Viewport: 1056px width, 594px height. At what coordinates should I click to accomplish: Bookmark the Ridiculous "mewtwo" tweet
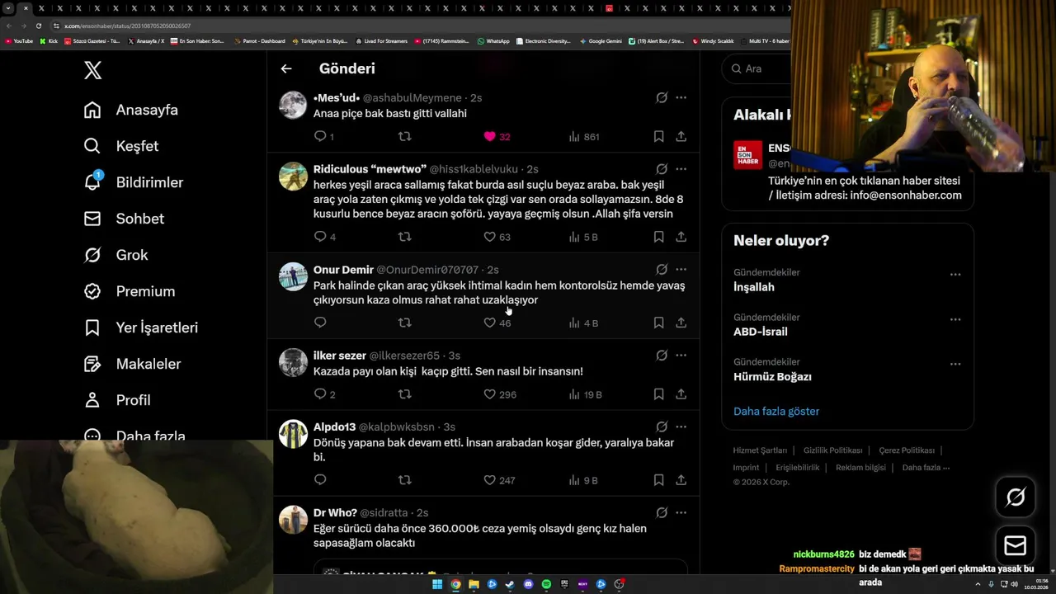658,237
